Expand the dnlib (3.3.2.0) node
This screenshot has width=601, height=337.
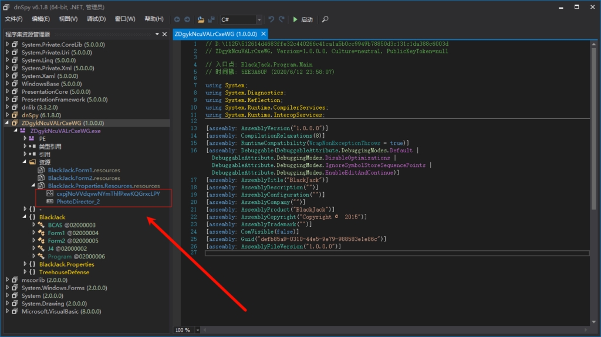[x=7, y=107]
